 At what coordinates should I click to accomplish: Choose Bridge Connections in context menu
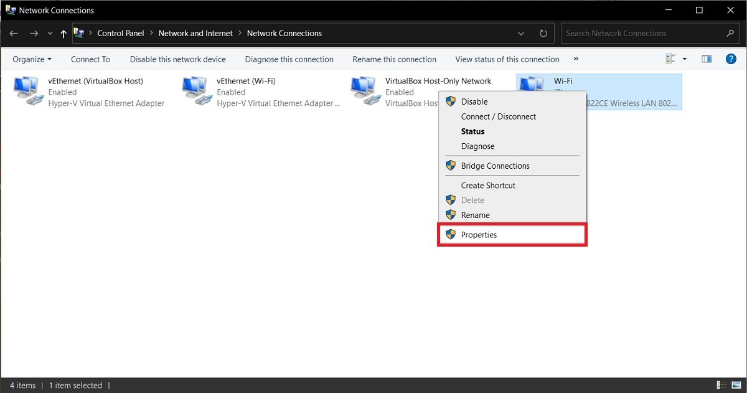click(x=512, y=166)
